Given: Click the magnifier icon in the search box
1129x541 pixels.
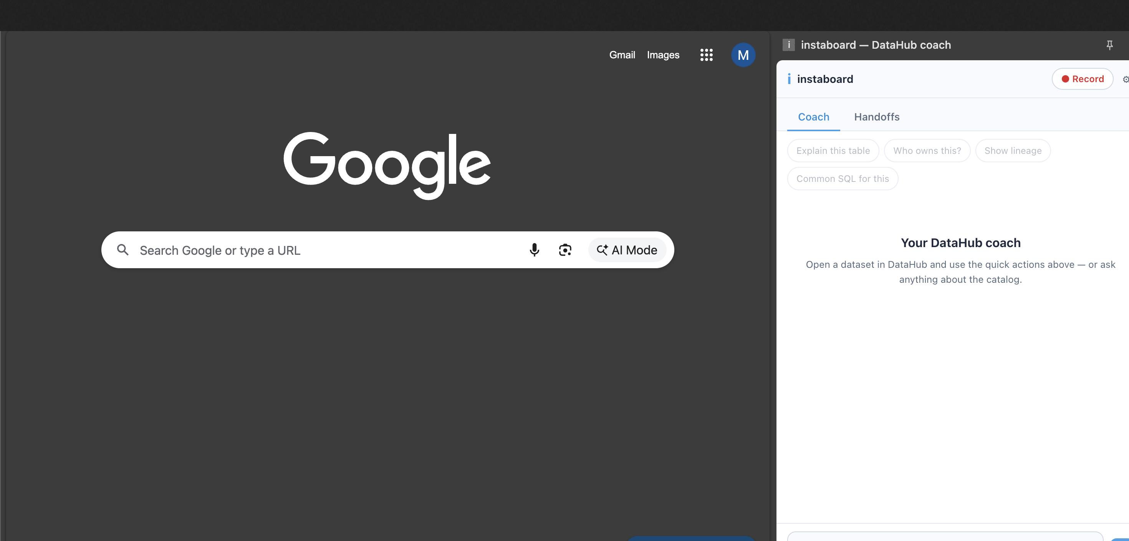Looking at the screenshot, I should coord(123,250).
